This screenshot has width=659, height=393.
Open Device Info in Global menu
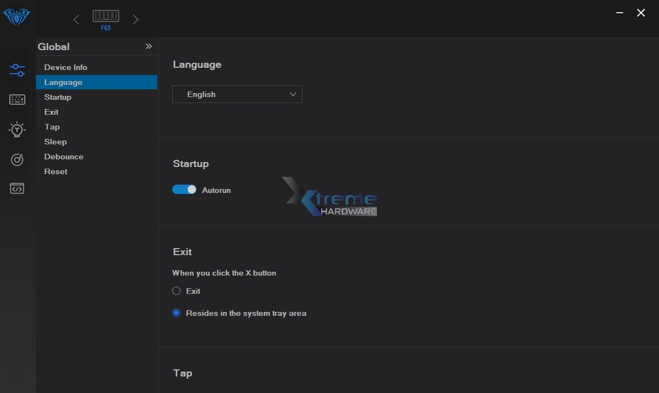pyautogui.click(x=66, y=67)
